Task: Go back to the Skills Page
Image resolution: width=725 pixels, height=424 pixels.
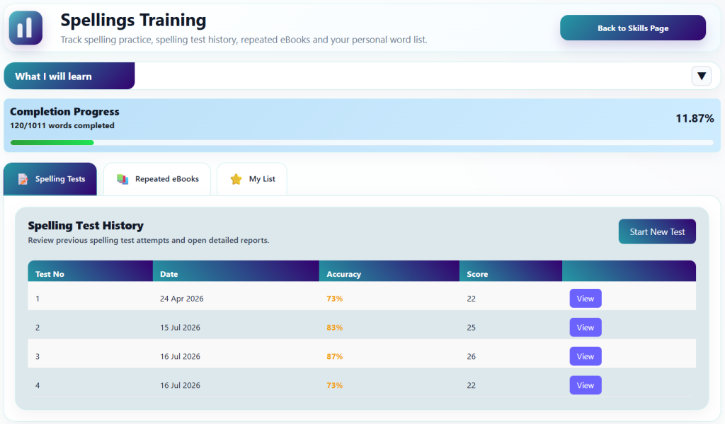Action: click(x=633, y=28)
